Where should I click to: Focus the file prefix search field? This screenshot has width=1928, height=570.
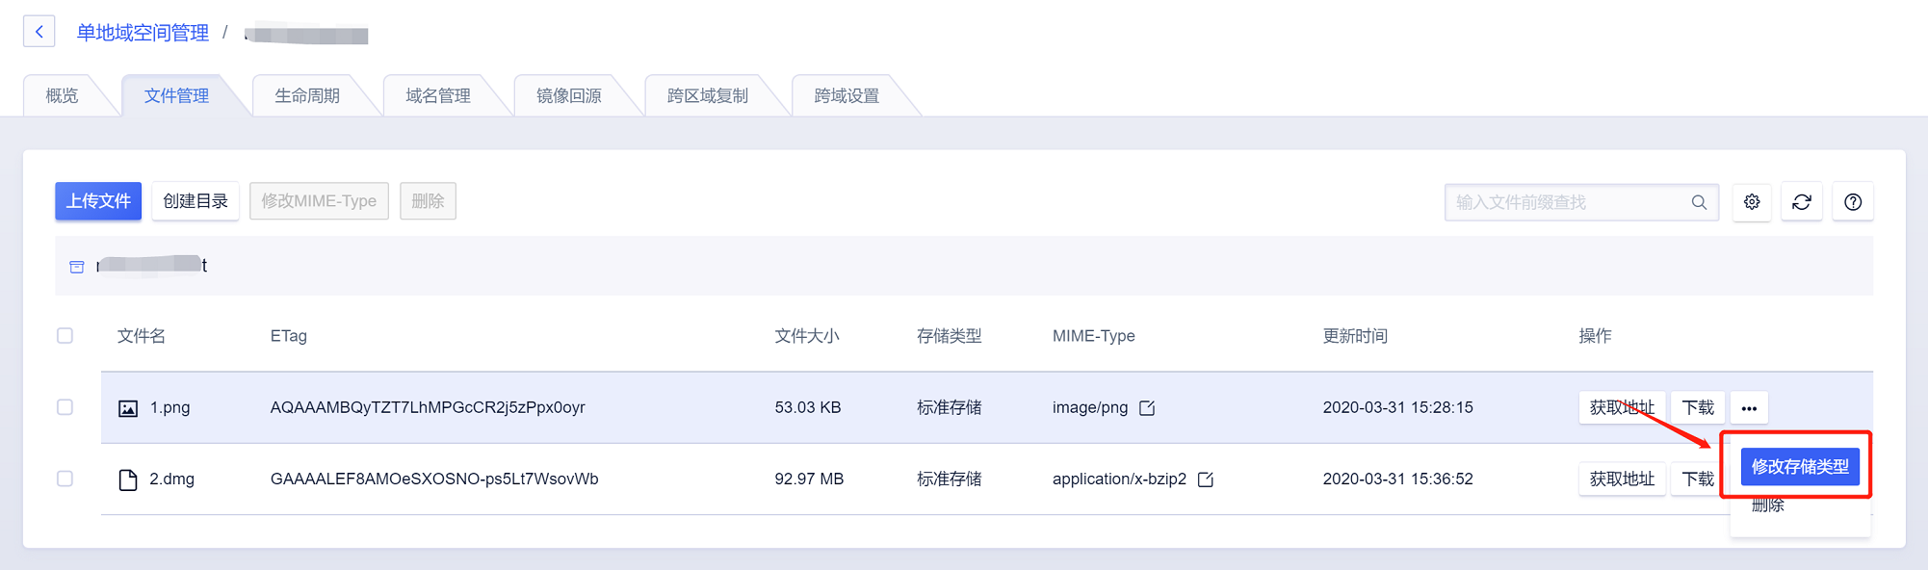point(1570,202)
